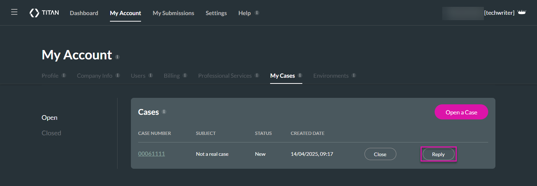This screenshot has width=537, height=186.
Task: Close the Not a real case entry
Action: click(x=380, y=154)
